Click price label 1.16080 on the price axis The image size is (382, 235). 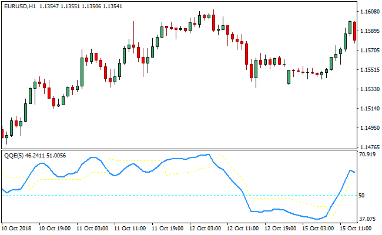click(370, 11)
